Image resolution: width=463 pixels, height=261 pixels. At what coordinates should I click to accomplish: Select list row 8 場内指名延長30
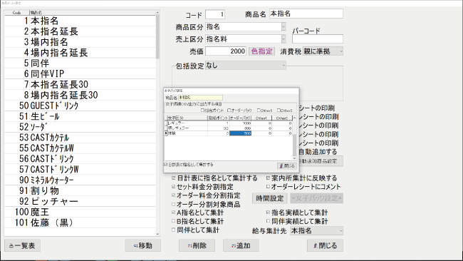click(80, 95)
